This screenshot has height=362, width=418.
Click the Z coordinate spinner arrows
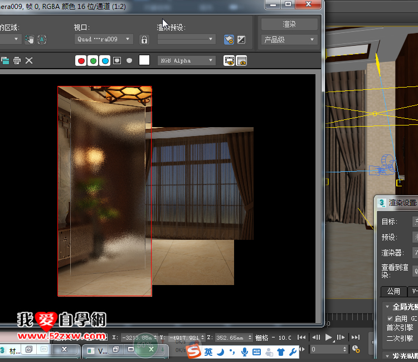click(250, 337)
